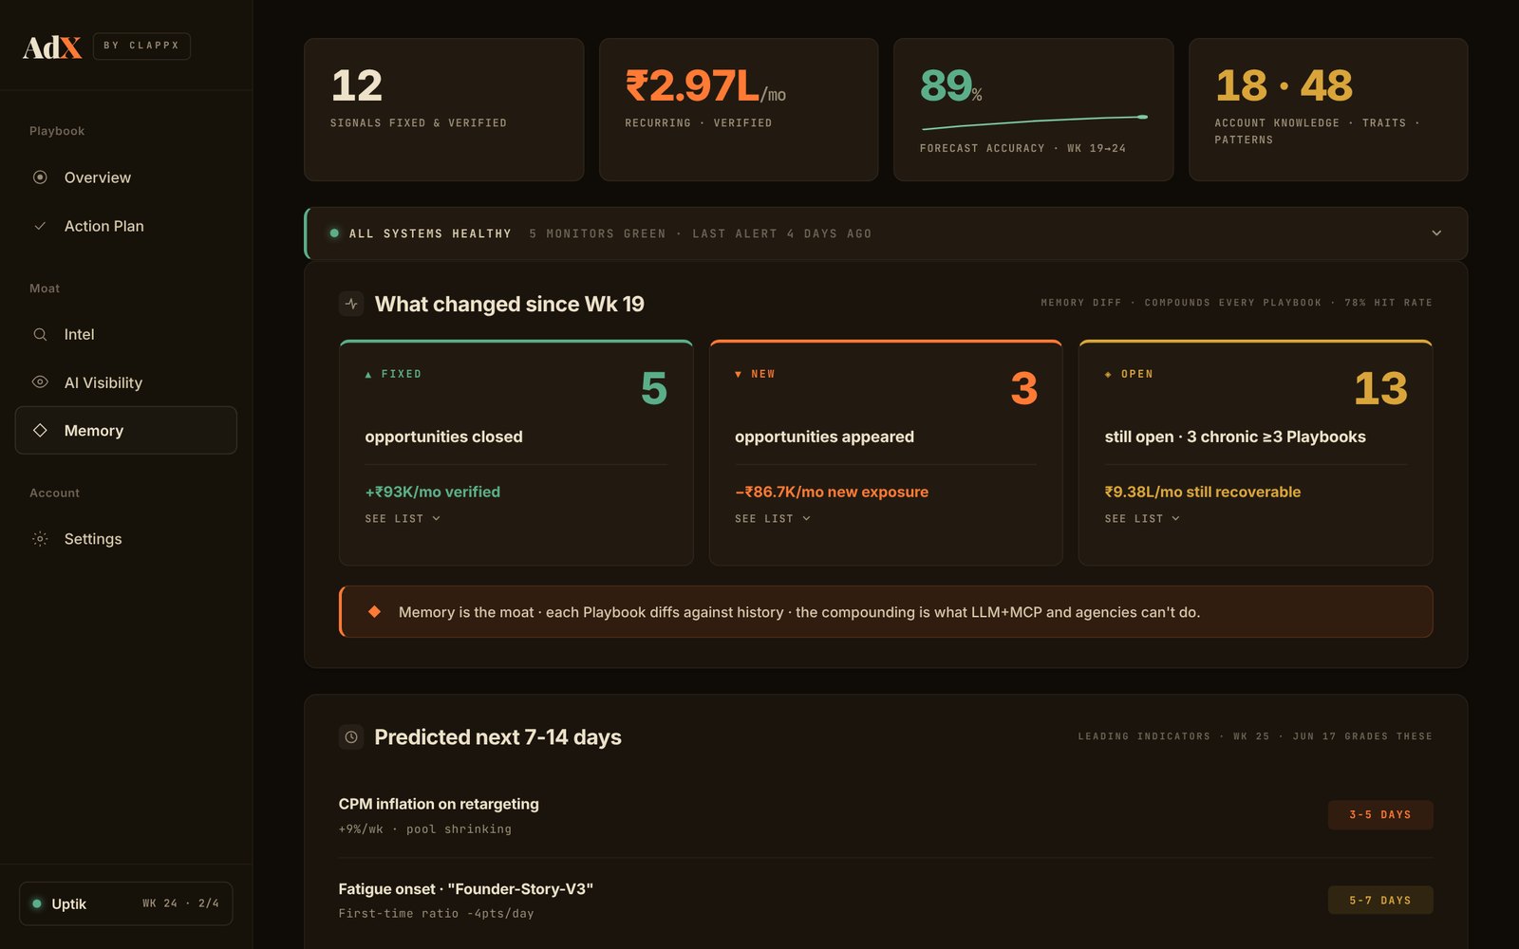This screenshot has height=949, width=1519.
Task: Click CPM inflation on retargeting row title
Action: point(439,804)
